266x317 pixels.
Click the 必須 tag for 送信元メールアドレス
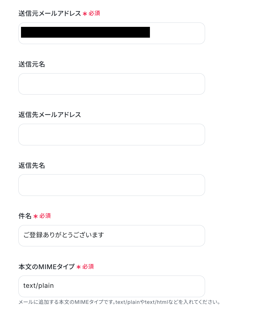click(x=94, y=13)
